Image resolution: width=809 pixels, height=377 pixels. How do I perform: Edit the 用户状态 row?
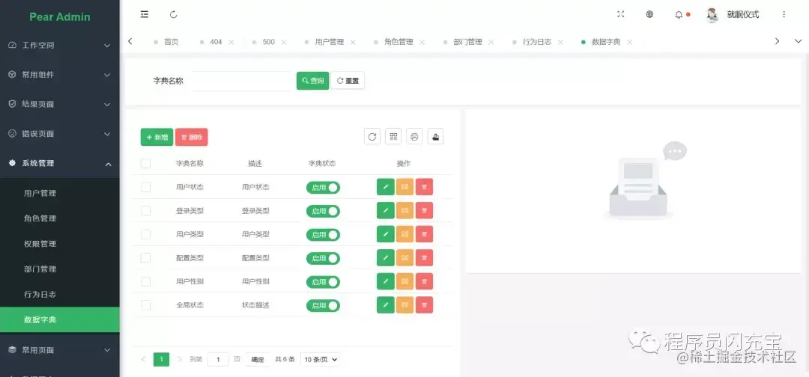(386, 187)
